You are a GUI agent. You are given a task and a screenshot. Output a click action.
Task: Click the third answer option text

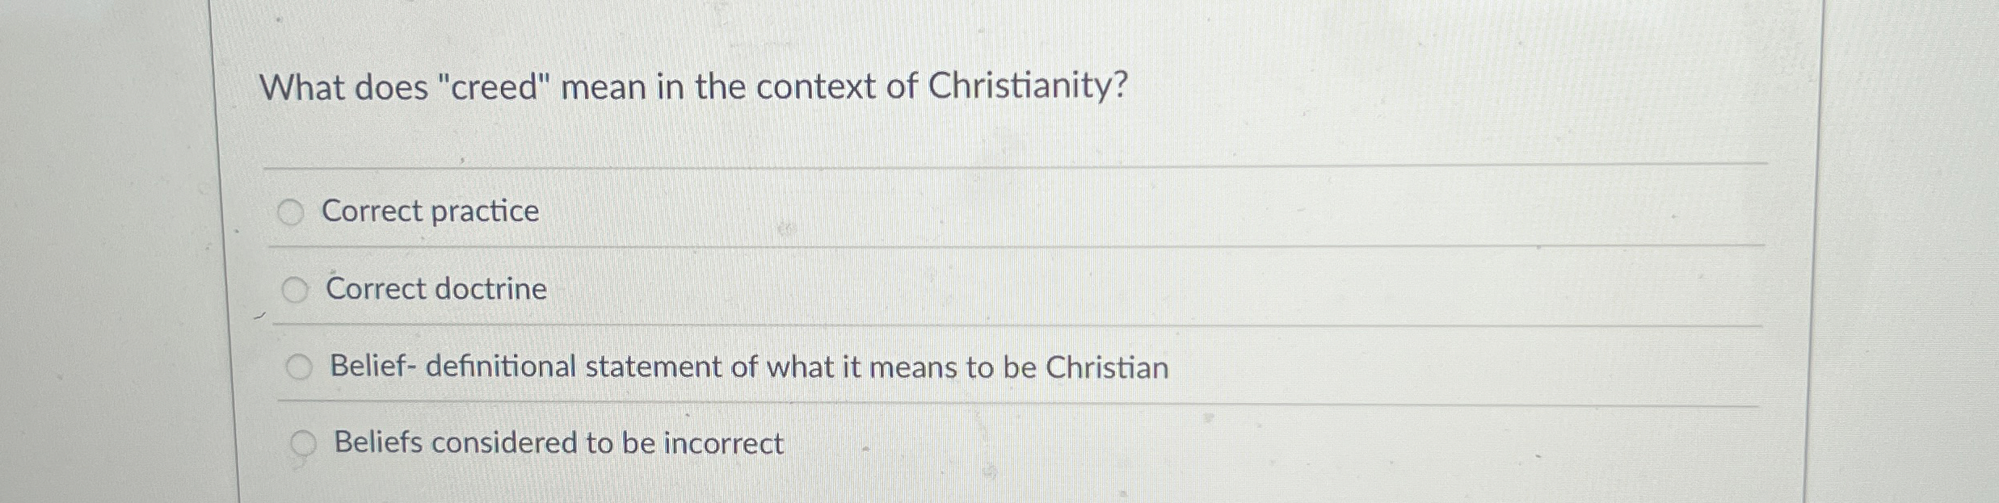[747, 367]
